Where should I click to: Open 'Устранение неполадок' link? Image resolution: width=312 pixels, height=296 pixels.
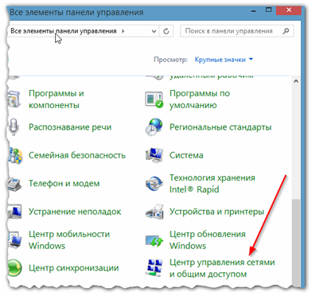click(75, 212)
